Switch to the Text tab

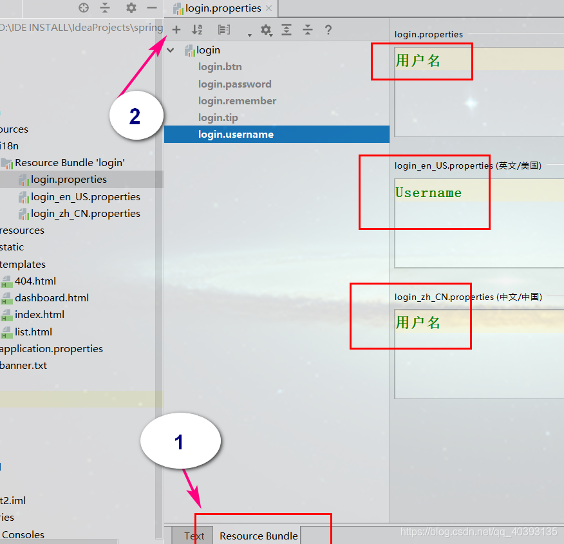point(194,536)
